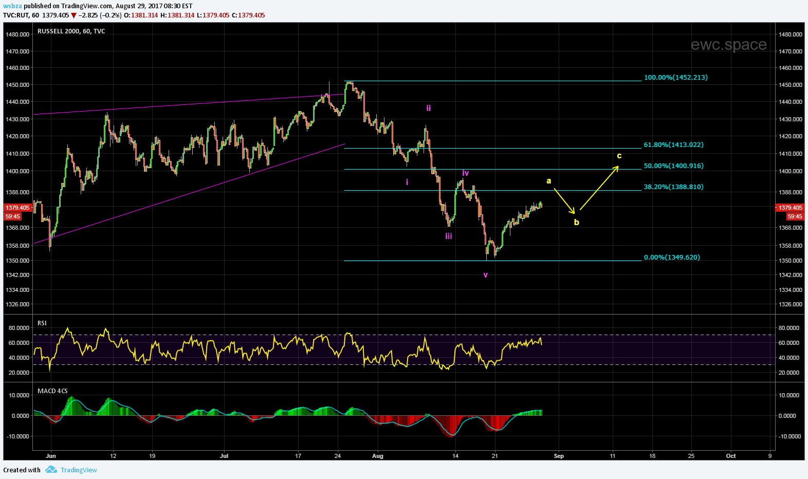Select the 100.00%(1452.213) Fibonacci label

pos(675,78)
